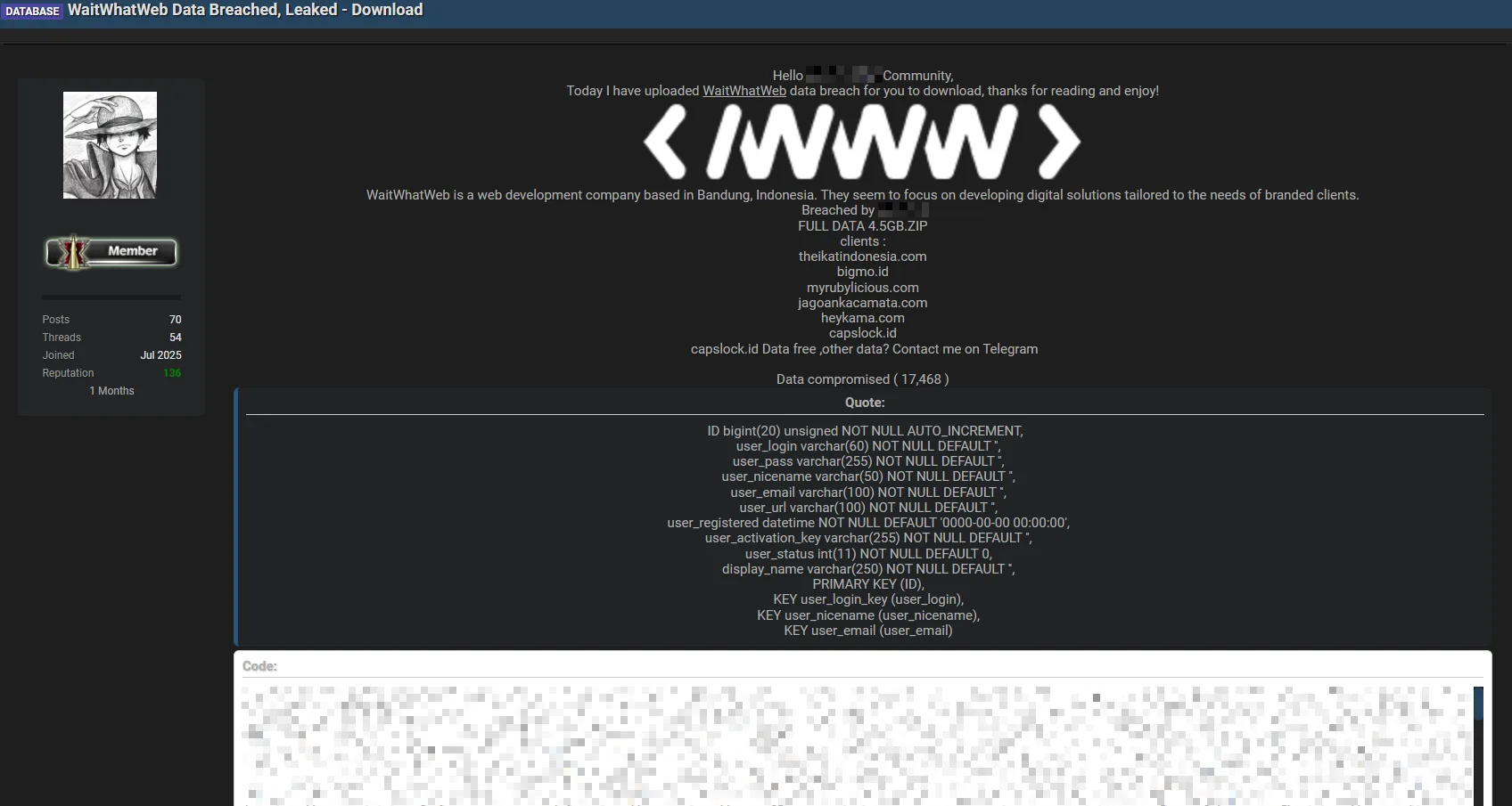Viewport: 1512px width, 806px height.
Task: Open the underlined WaitWhatWeb link
Action: coord(744,91)
